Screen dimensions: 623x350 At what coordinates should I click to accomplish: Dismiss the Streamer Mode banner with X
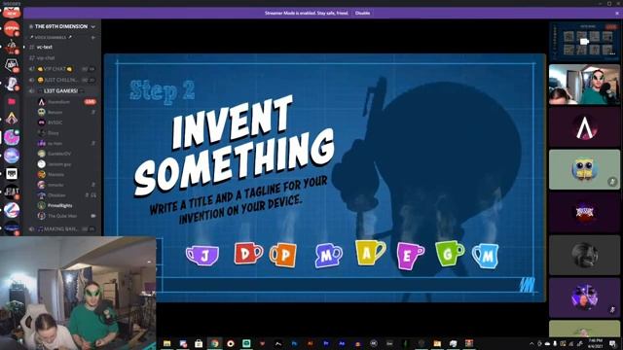(617, 13)
